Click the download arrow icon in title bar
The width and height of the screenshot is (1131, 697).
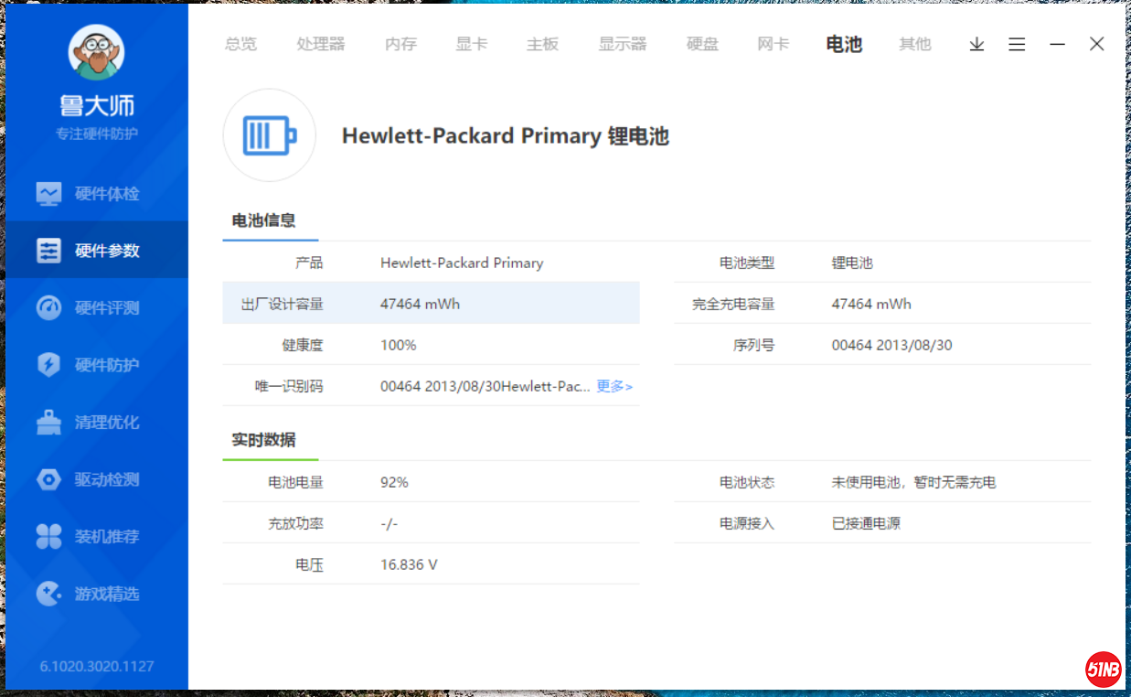(976, 44)
